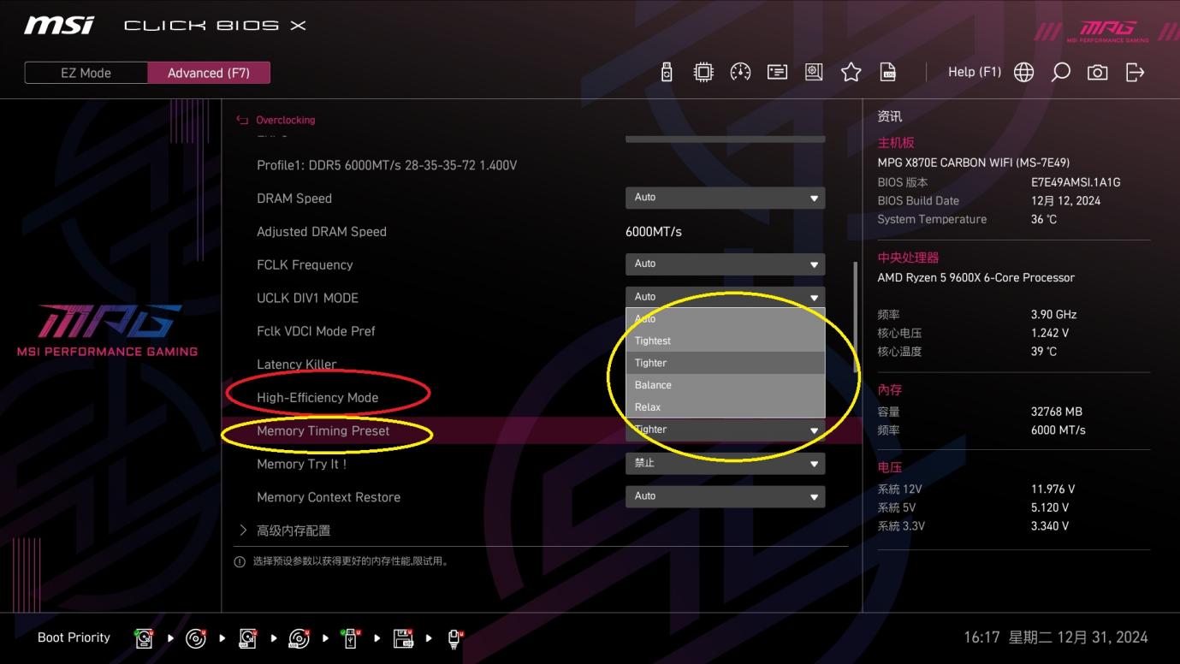Click the info card icon in toolbar

(x=777, y=72)
